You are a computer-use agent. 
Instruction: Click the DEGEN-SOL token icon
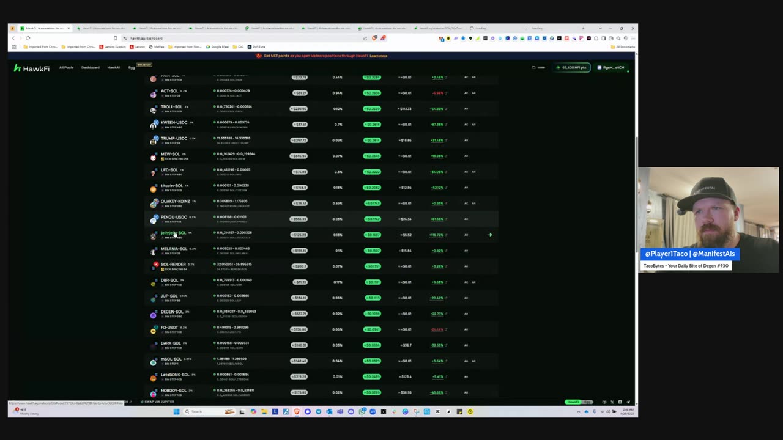point(153,314)
